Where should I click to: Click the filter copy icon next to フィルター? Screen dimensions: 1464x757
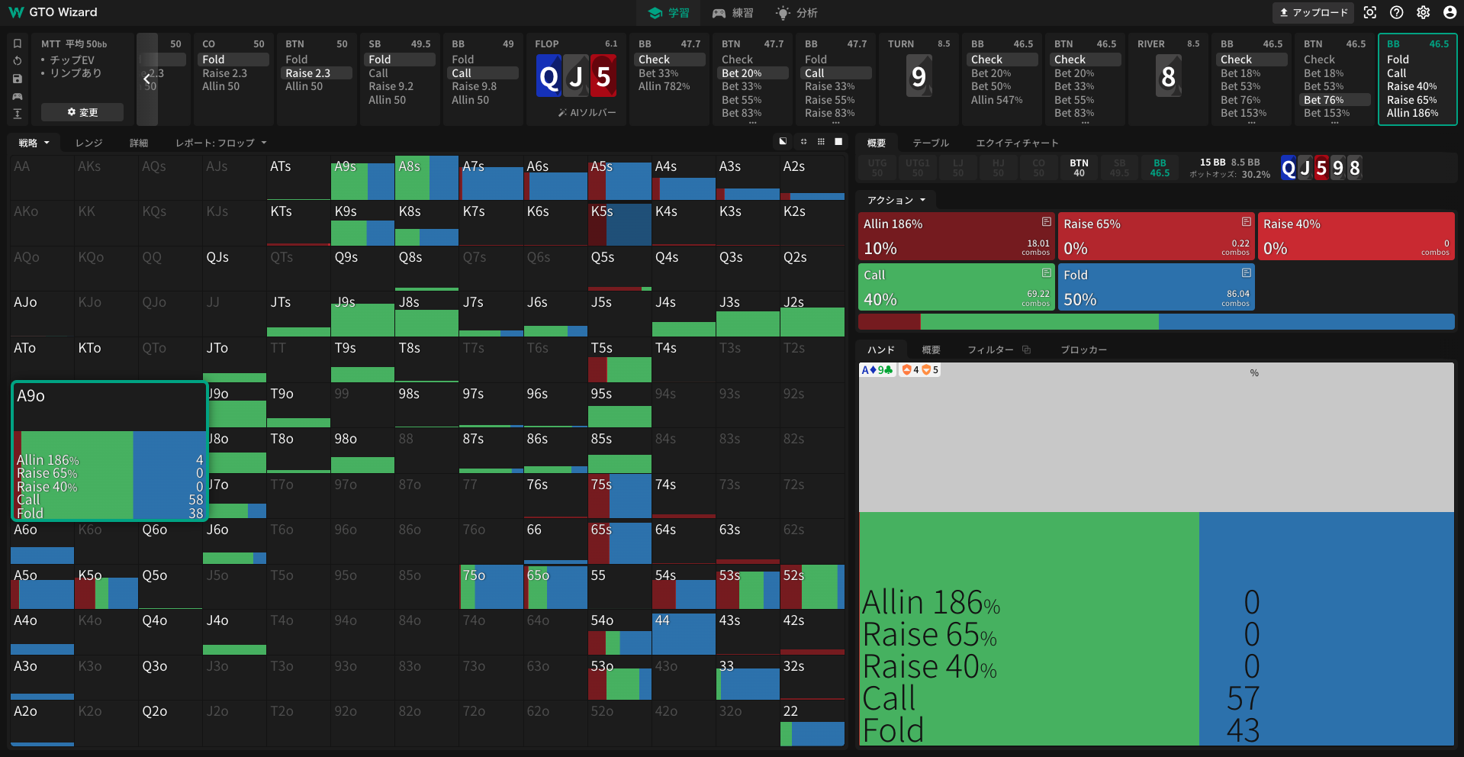click(1027, 350)
